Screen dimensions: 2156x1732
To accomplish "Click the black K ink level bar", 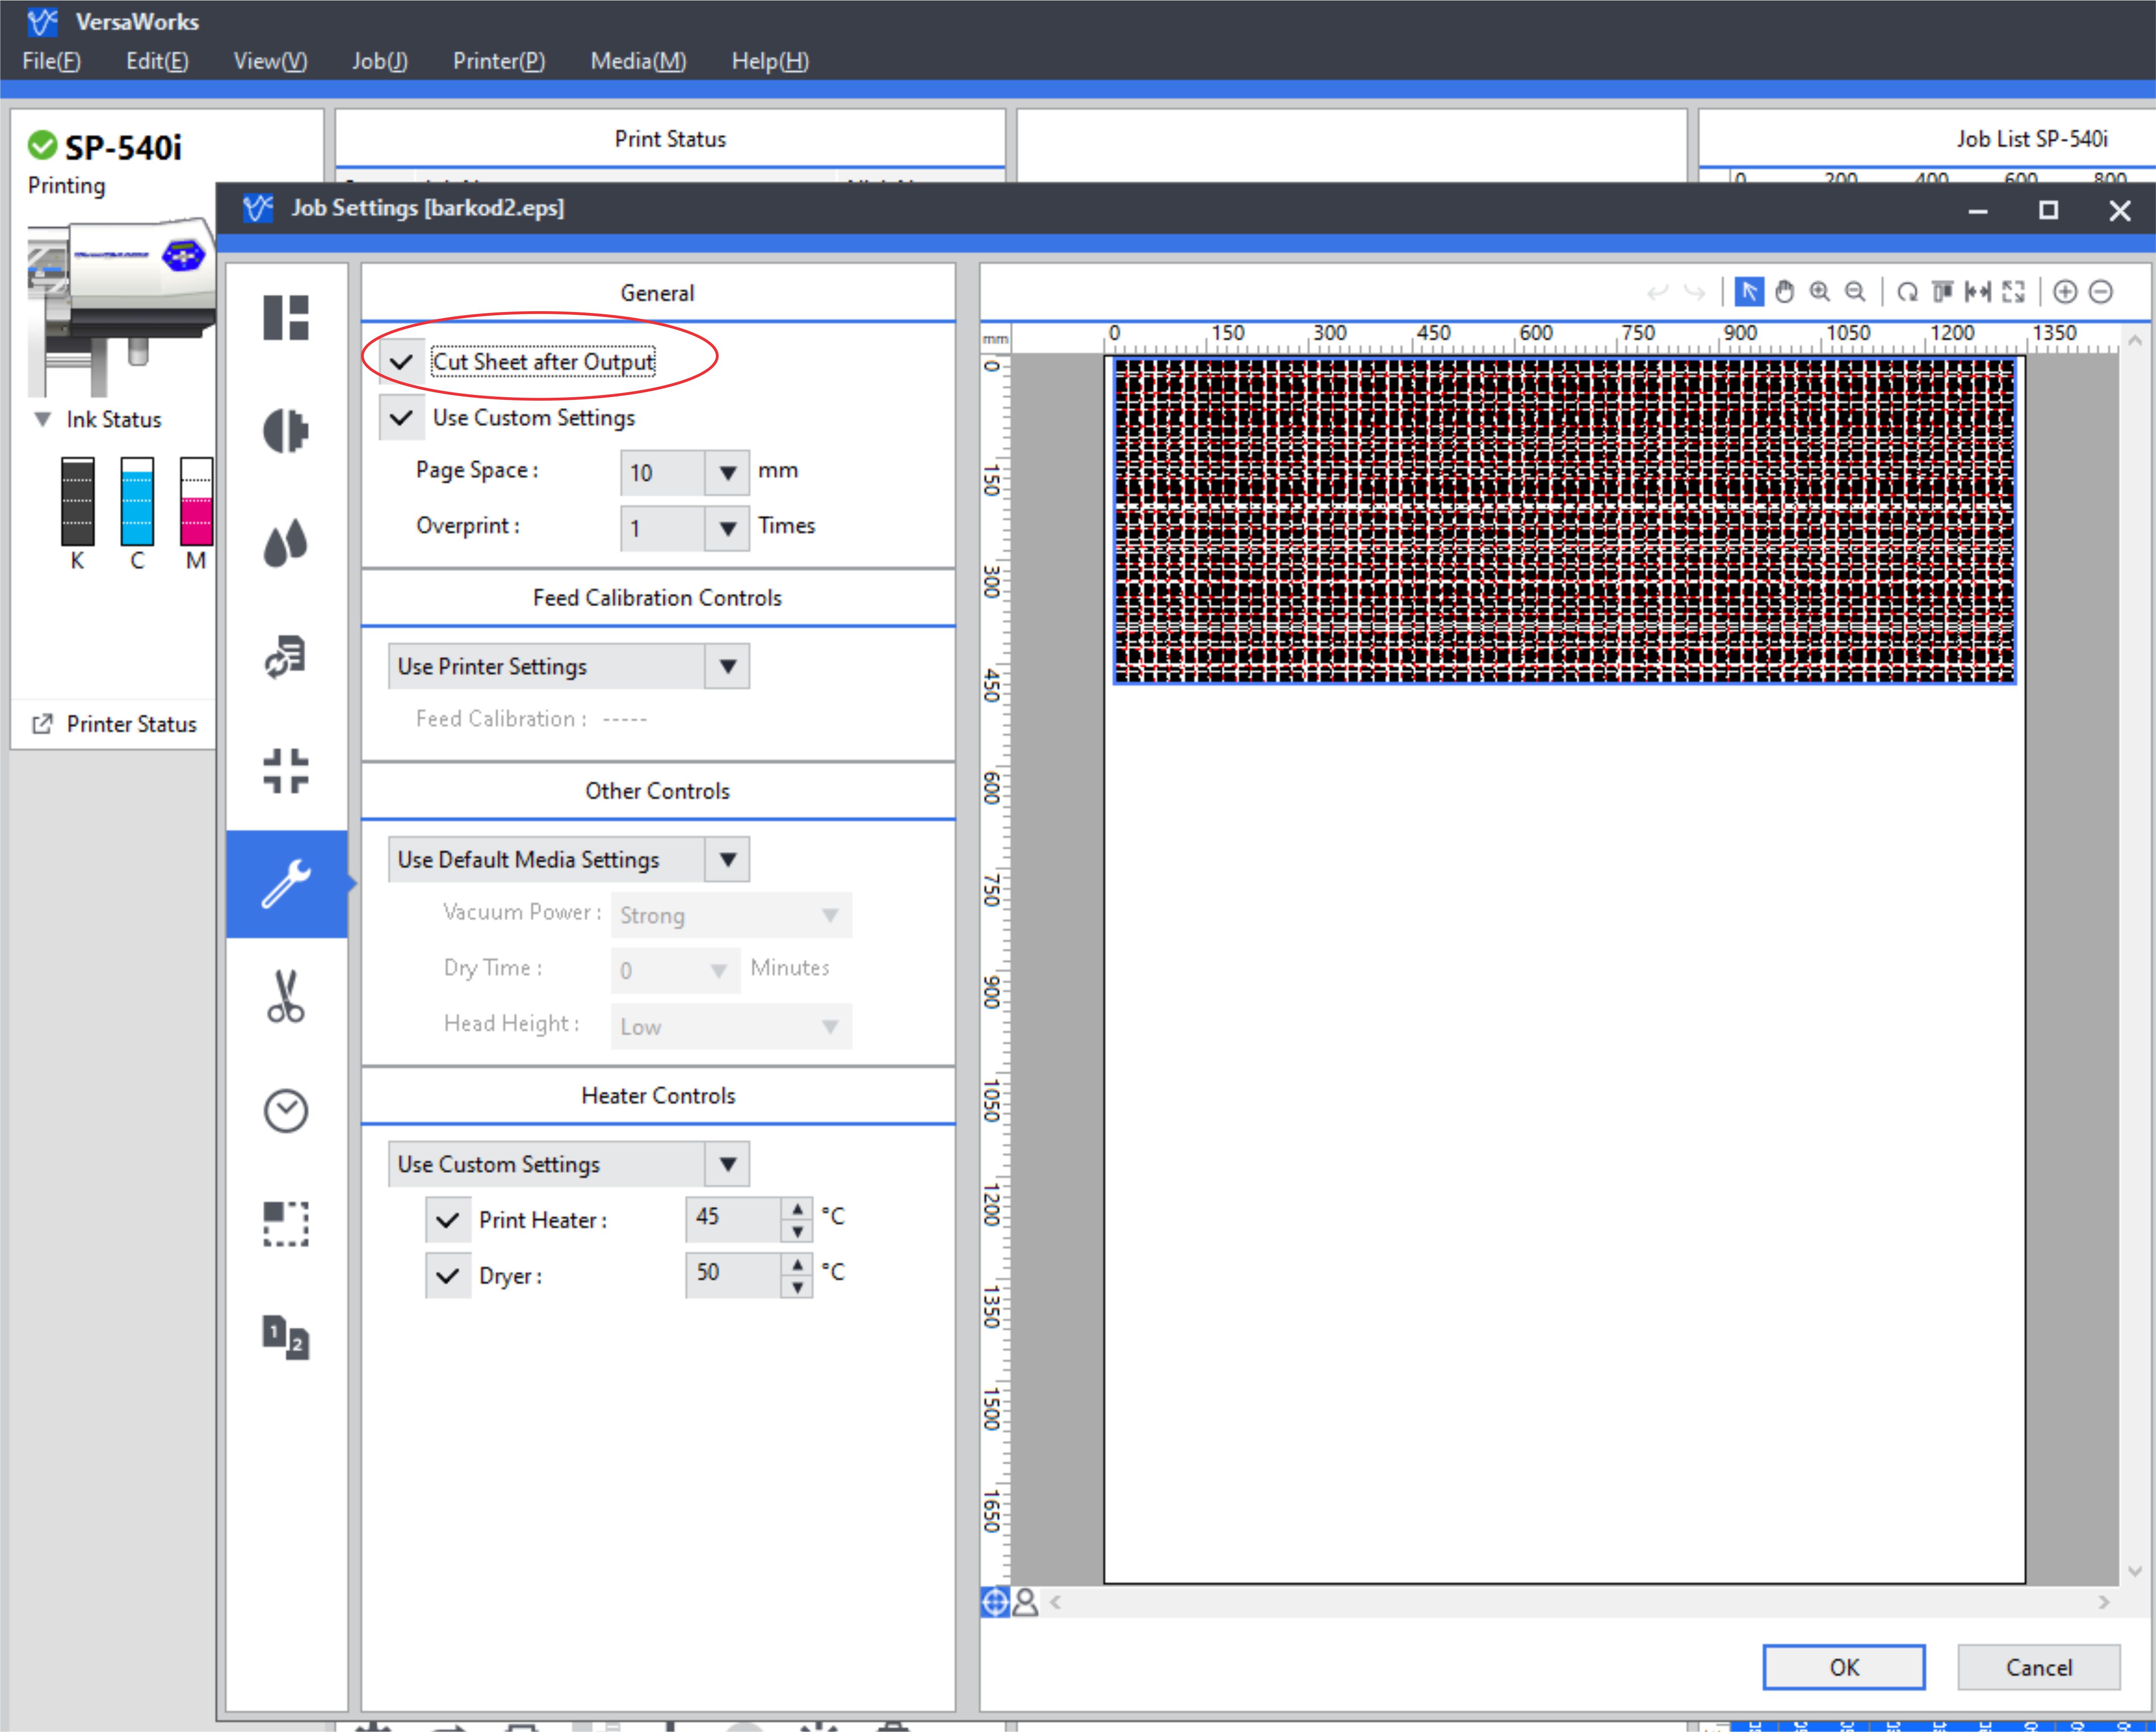I will (x=77, y=501).
